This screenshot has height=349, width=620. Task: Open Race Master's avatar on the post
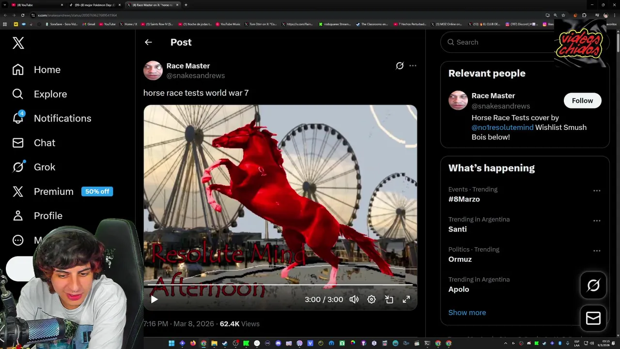click(x=153, y=71)
